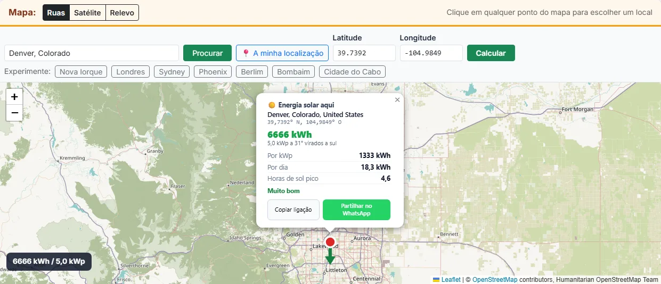
Task: Click the Silverthorne map label
Action: tap(134, 265)
